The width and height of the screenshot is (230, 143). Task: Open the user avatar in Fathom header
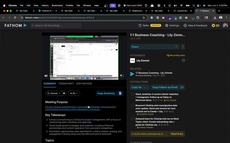(x=225, y=25)
